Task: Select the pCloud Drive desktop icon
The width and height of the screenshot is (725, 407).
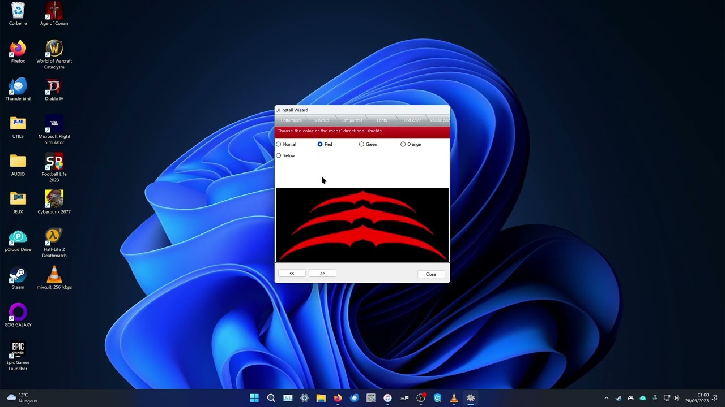Action: point(18,241)
